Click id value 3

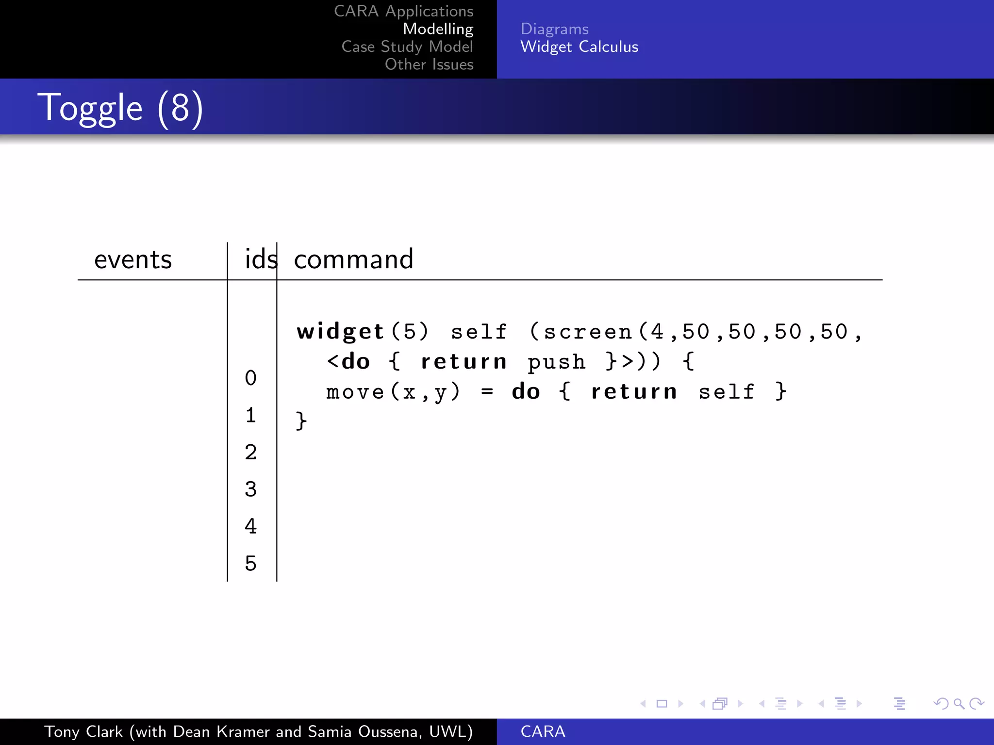click(250, 489)
